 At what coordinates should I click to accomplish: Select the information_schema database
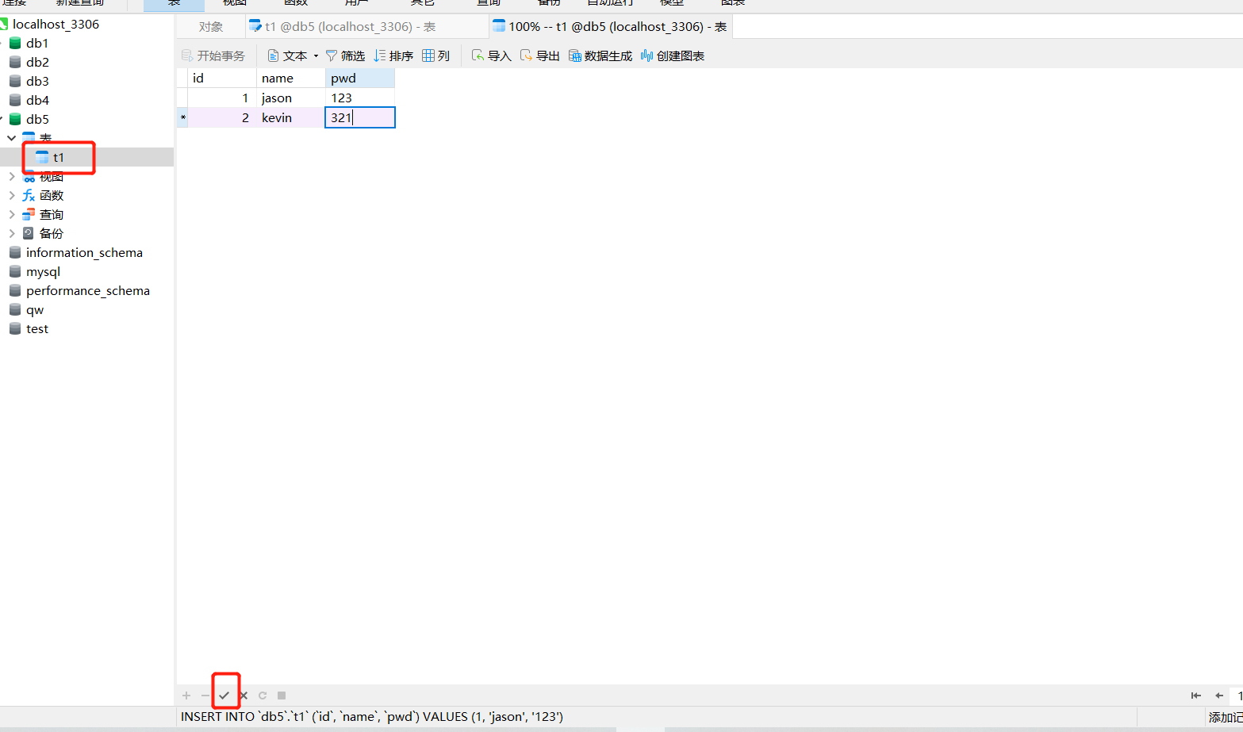pyautogui.click(x=84, y=252)
